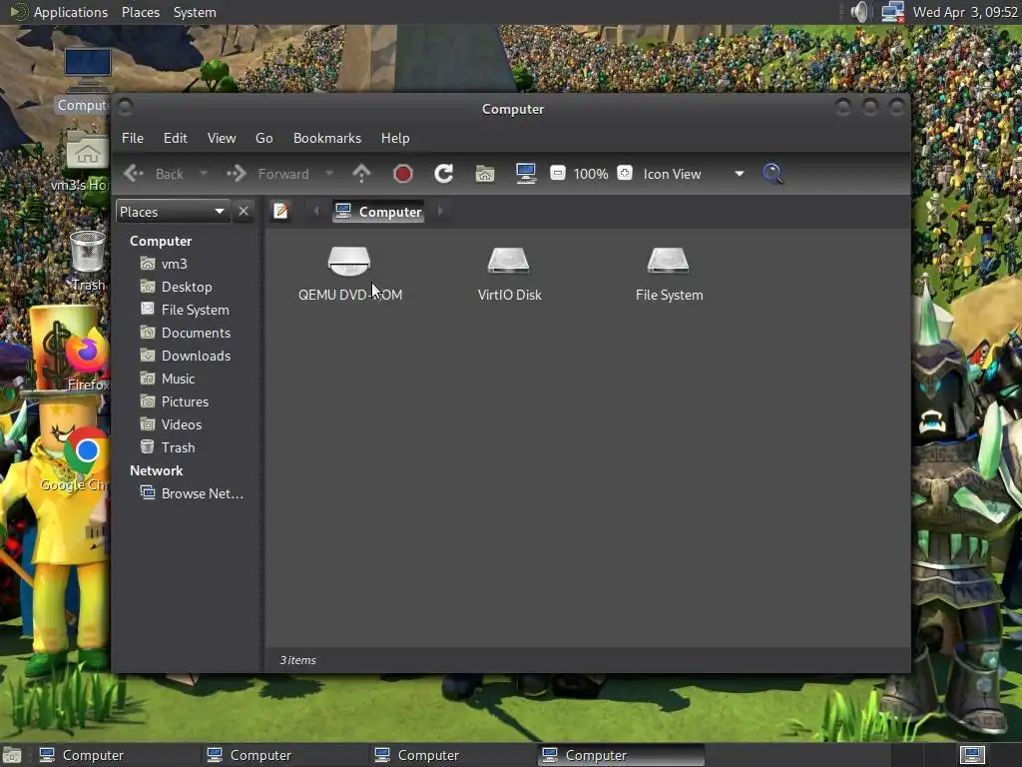Open the search magnifier tool
Viewport: 1022px width, 767px height.
(x=772, y=174)
